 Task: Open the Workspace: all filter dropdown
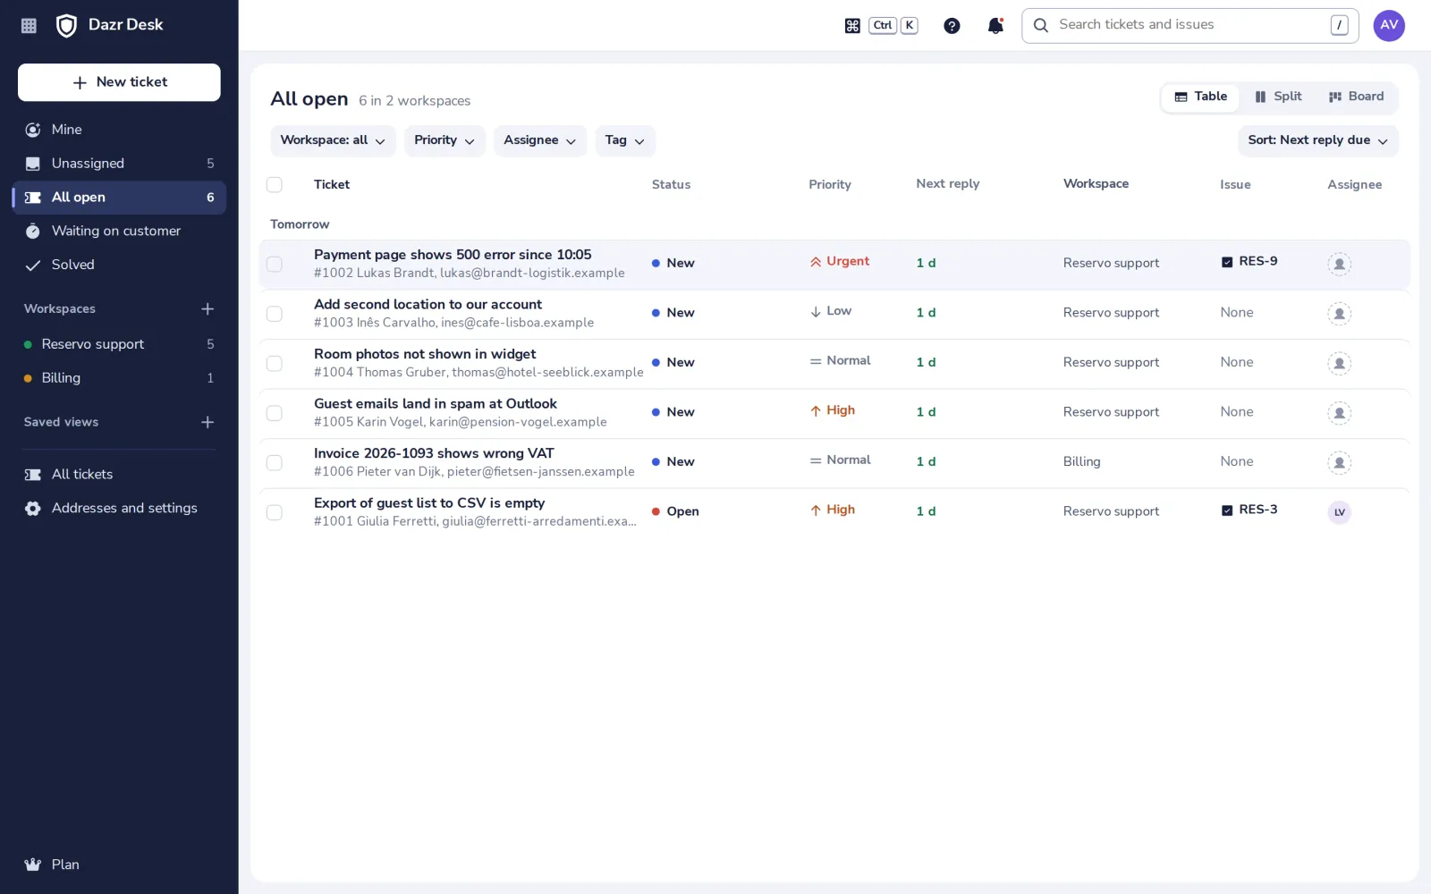click(333, 140)
